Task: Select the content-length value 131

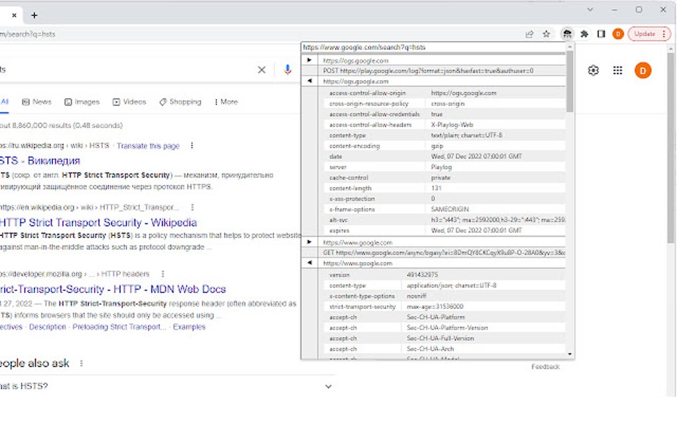Action: pos(436,188)
